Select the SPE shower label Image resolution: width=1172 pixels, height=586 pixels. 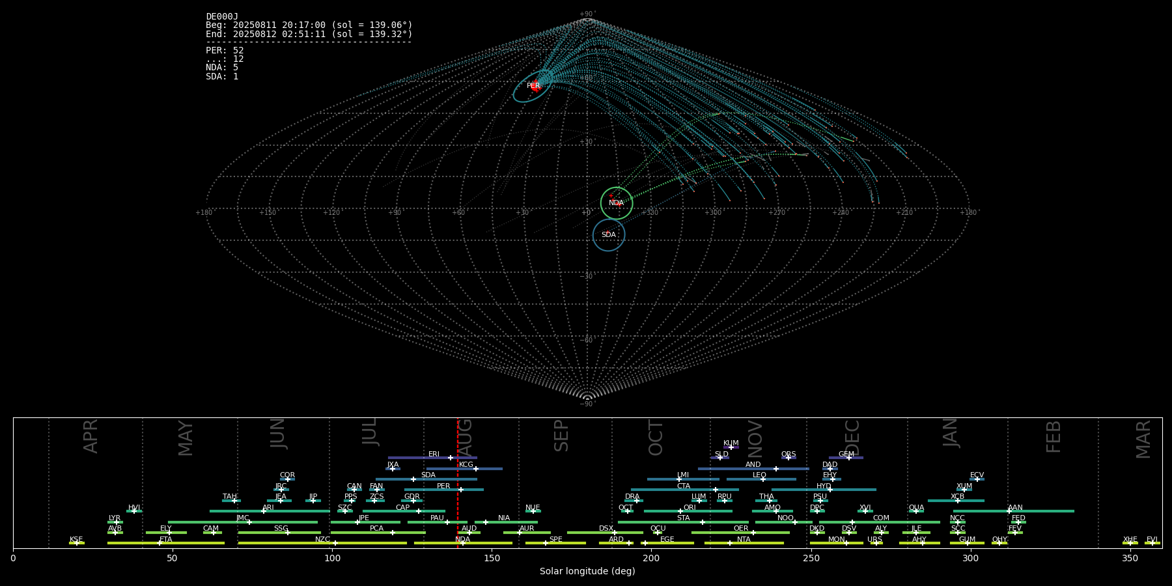[x=555, y=539]
